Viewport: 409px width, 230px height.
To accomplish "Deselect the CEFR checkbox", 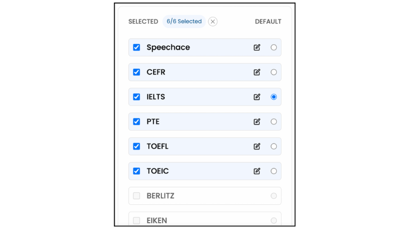I will click(x=137, y=72).
